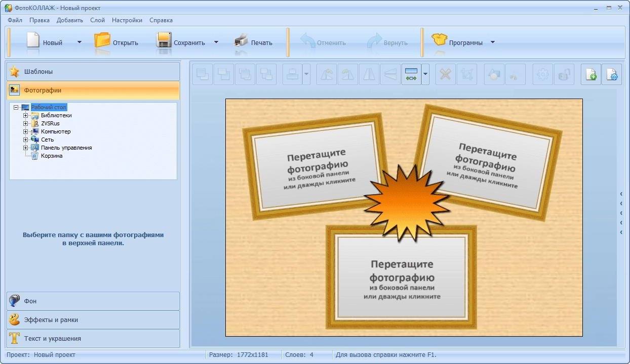Screen dimensions: 630x364
Task: Click the flip horizontal icon
Action: (369, 74)
